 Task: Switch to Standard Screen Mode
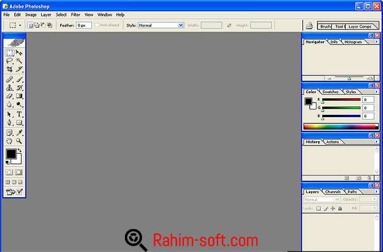[x=8, y=182]
